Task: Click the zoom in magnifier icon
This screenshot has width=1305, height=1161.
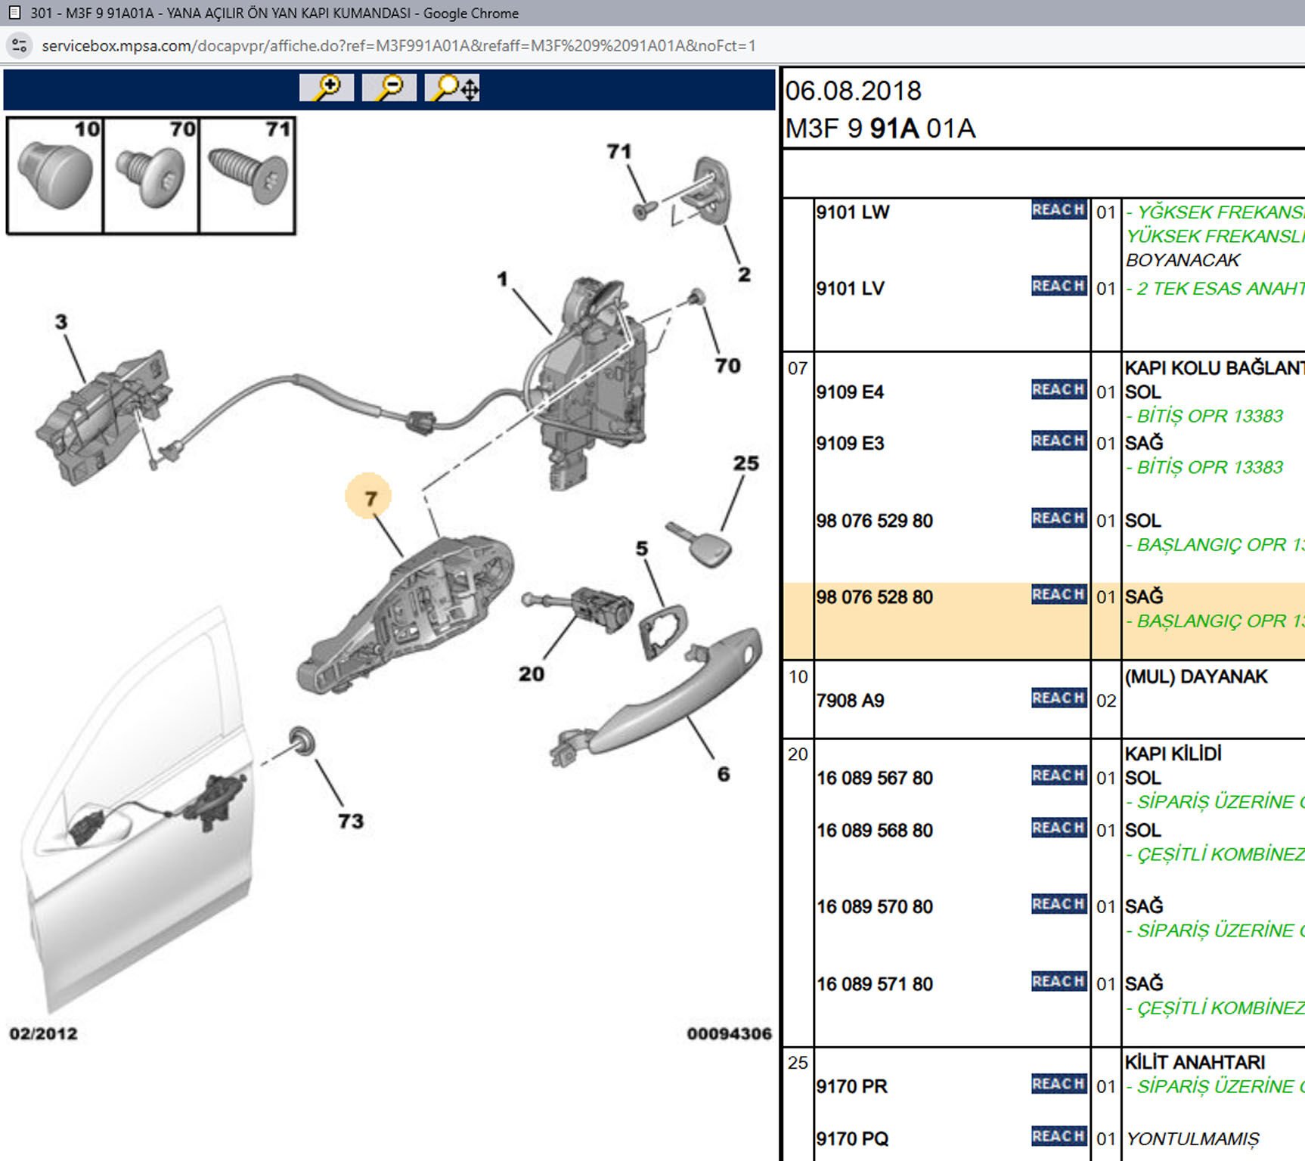Action: click(x=327, y=88)
